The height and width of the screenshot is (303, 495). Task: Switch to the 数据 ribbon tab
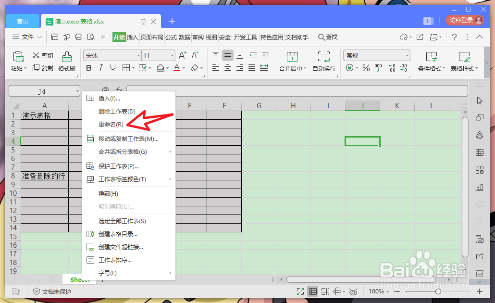tap(184, 37)
